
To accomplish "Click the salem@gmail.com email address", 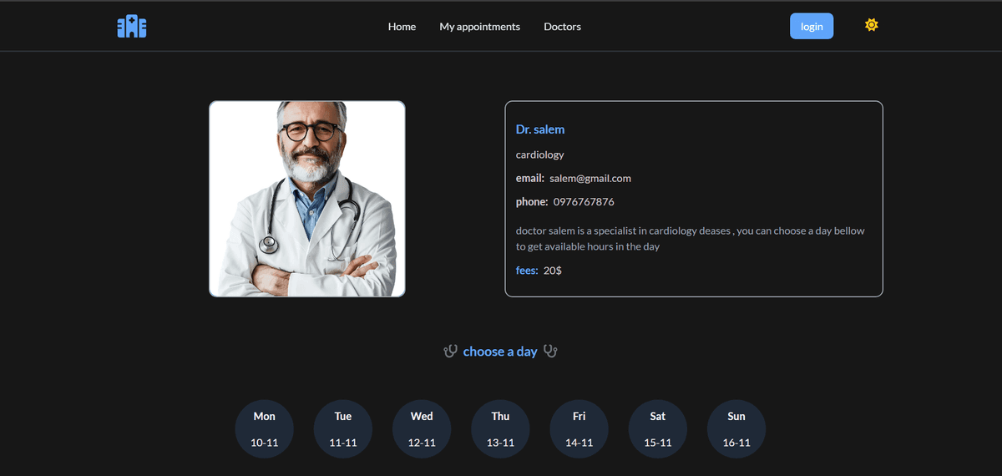I will pos(590,178).
